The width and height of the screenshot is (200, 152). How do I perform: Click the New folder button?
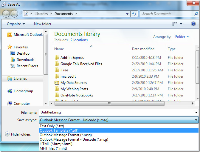43,24
